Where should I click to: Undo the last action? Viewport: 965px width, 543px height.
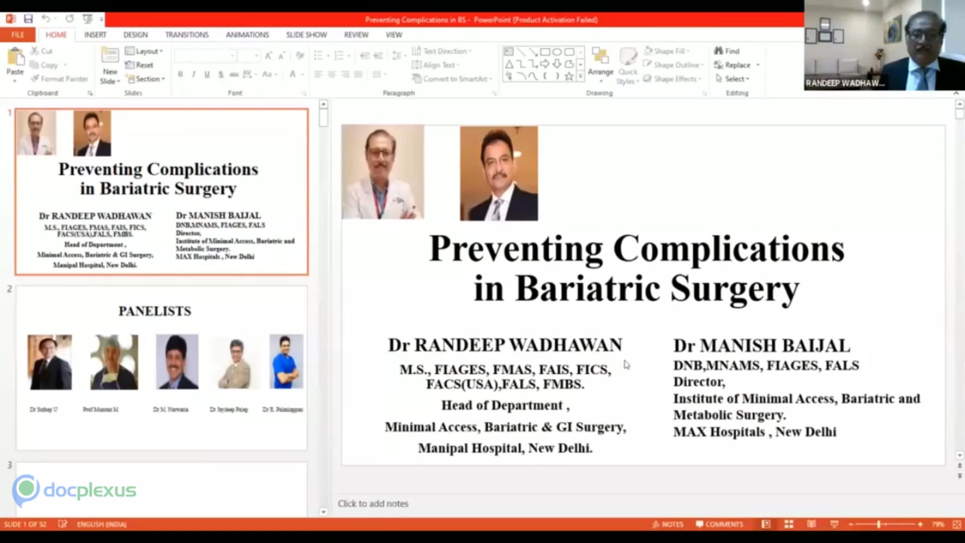[46, 19]
